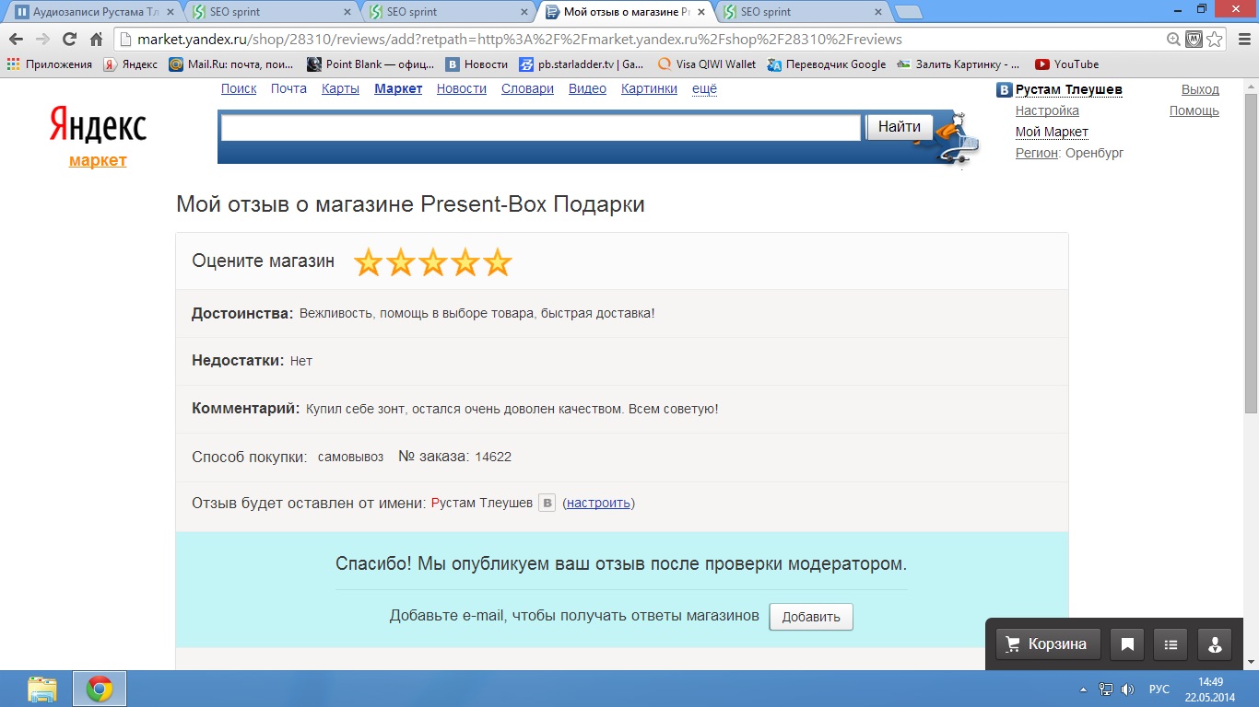Open the Поиск service link
The height and width of the screenshot is (707, 1259).
point(239,88)
